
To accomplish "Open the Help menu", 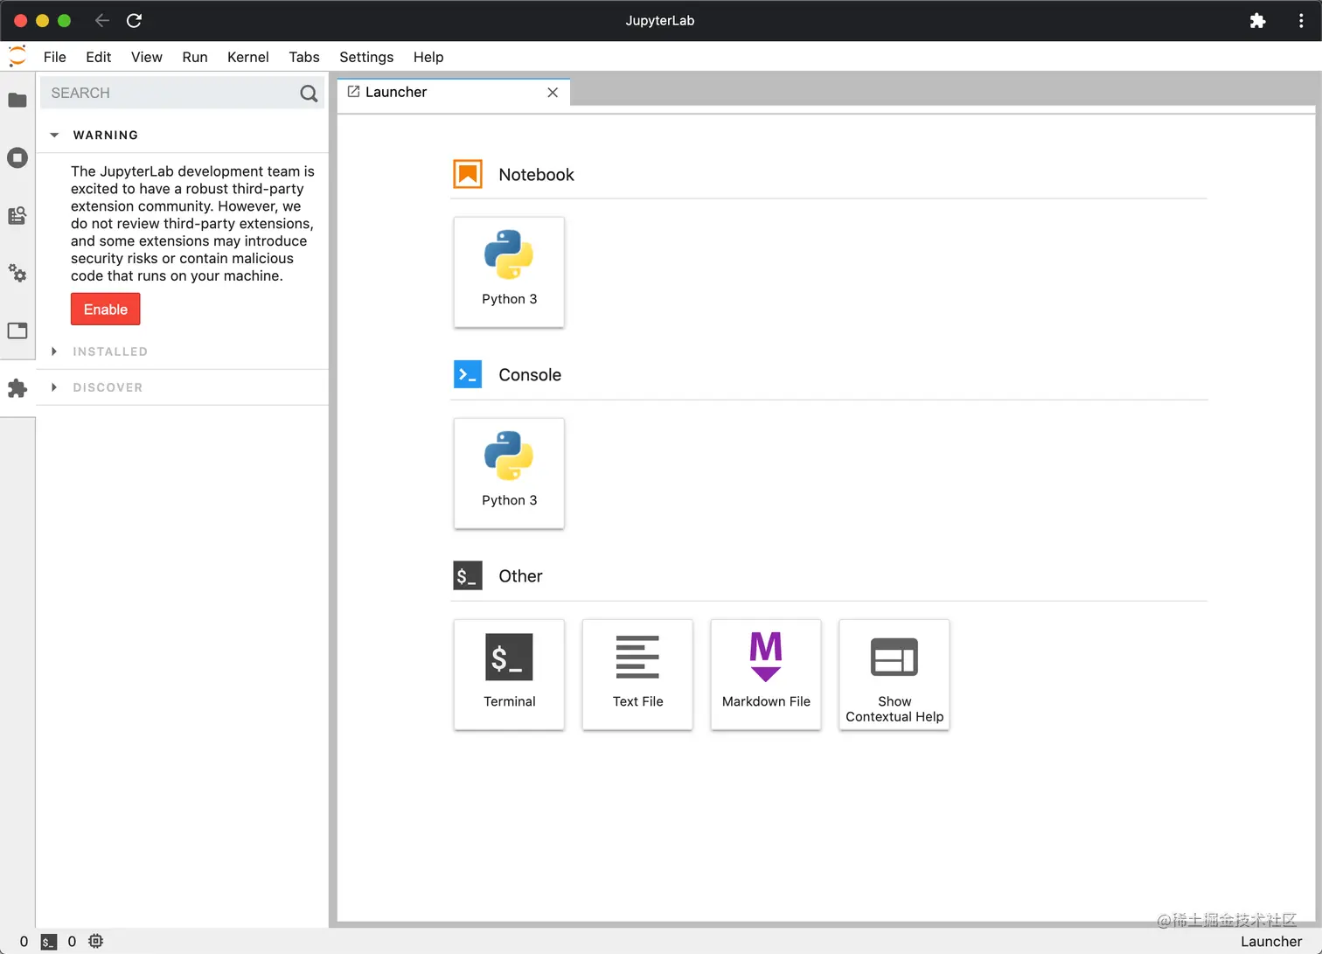I will (428, 57).
